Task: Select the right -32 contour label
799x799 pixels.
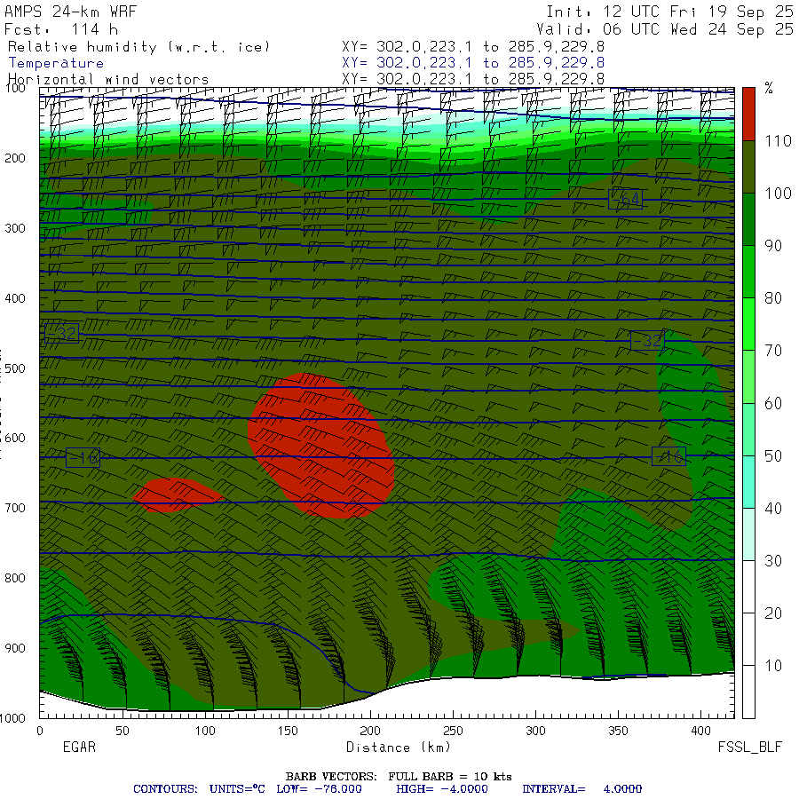Action: point(647,340)
